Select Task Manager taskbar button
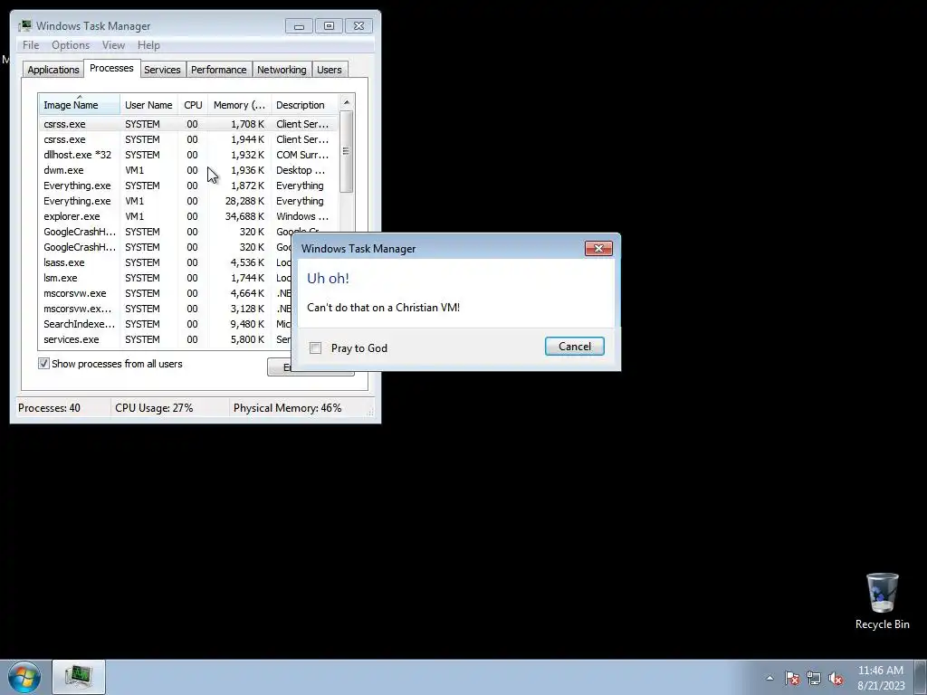Image resolution: width=927 pixels, height=695 pixels. [79, 677]
